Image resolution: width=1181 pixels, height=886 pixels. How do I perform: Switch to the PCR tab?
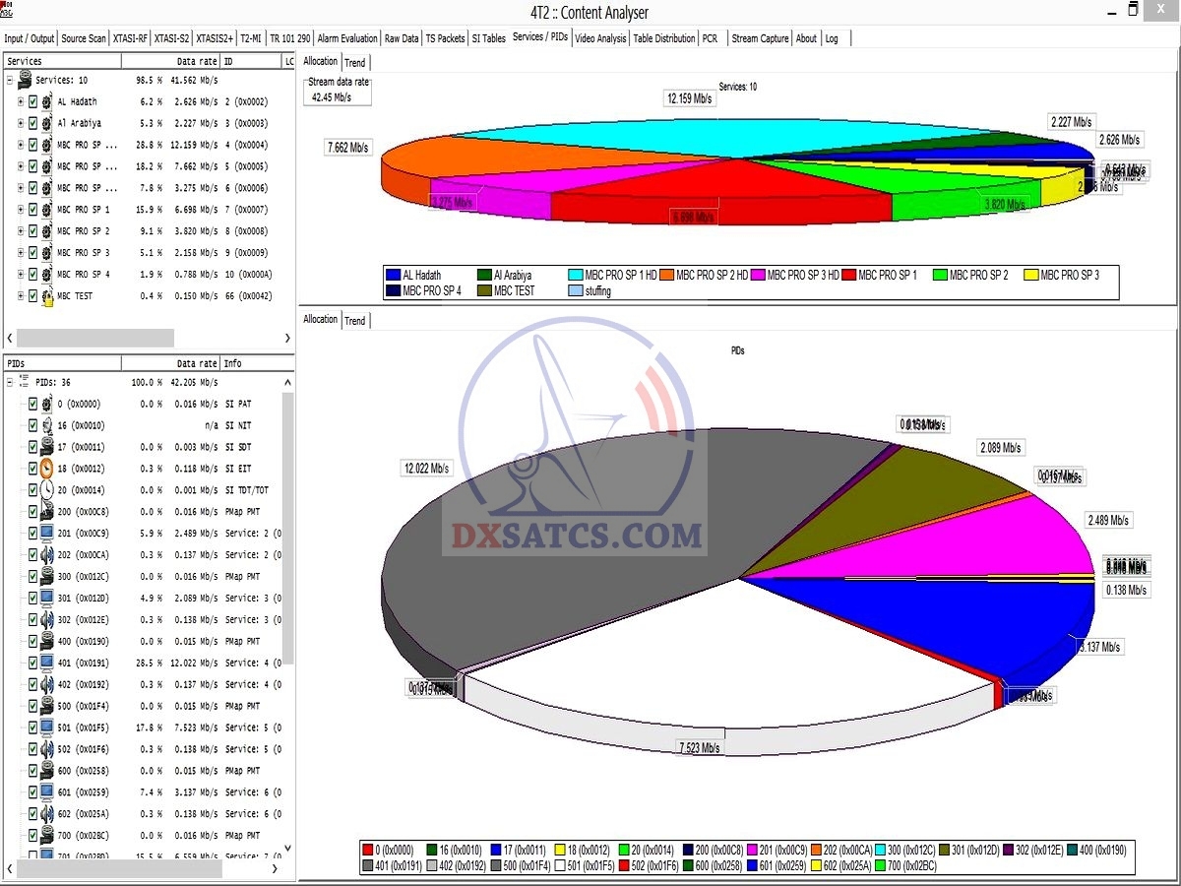click(x=710, y=38)
